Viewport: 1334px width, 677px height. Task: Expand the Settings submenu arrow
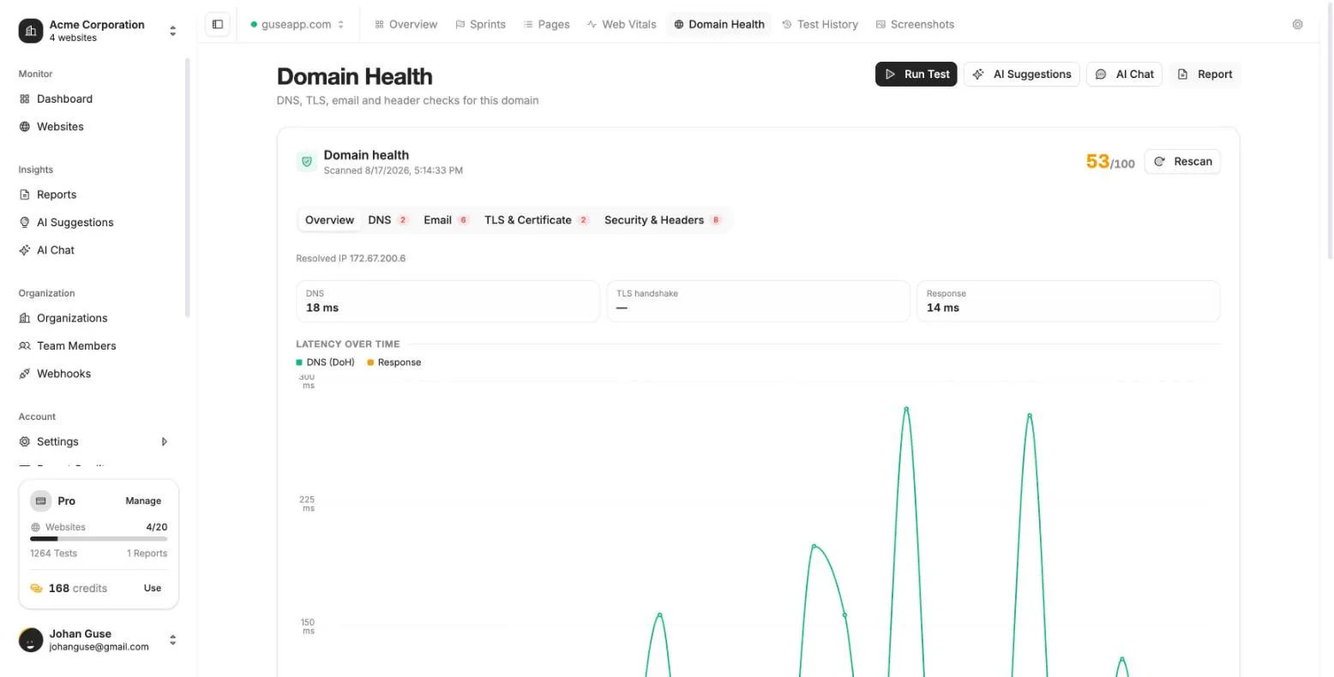point(165,441)
